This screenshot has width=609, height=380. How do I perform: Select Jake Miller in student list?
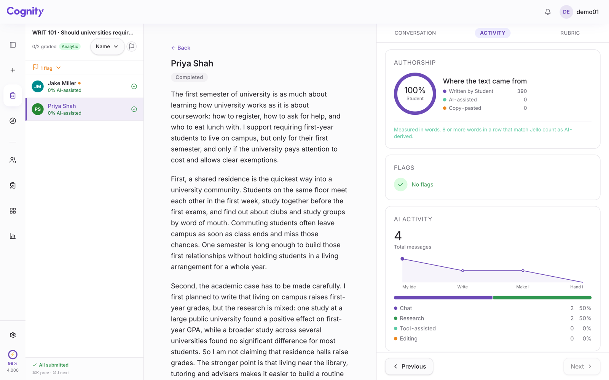tap(84, 87)
